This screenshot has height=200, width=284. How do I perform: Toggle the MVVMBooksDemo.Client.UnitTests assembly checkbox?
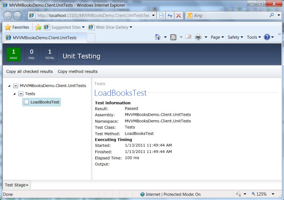(16, 86)
